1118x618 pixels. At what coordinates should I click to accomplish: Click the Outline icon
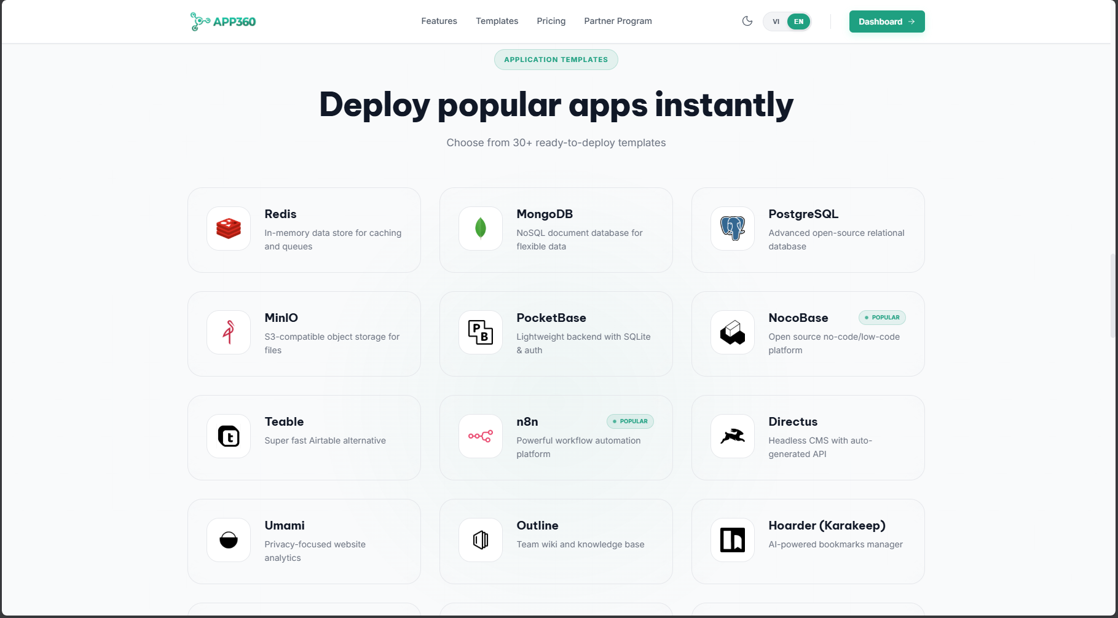pos(481,540)
